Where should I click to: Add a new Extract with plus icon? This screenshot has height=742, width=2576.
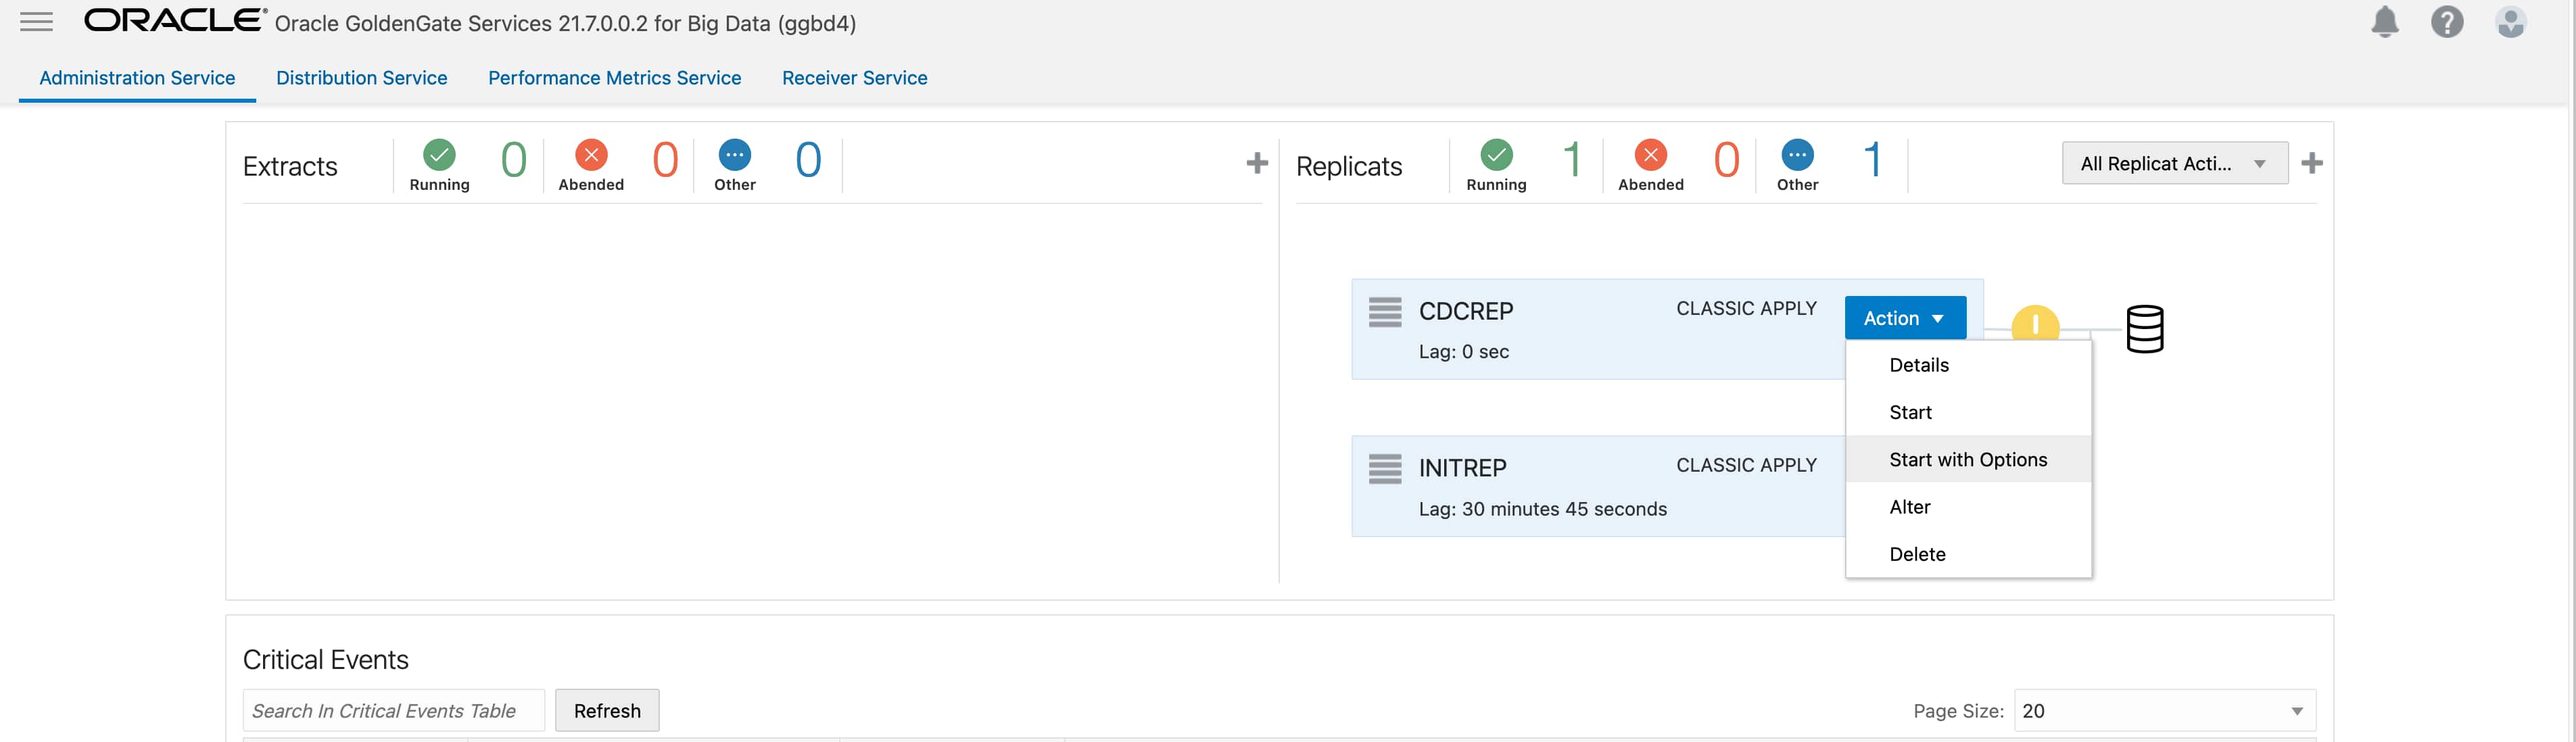coord(1257,163)
